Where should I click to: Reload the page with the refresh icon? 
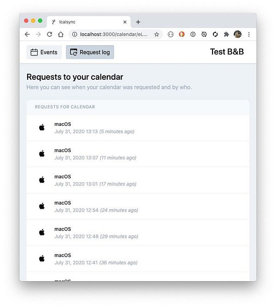pyautogui.click(x=50, y=34)
